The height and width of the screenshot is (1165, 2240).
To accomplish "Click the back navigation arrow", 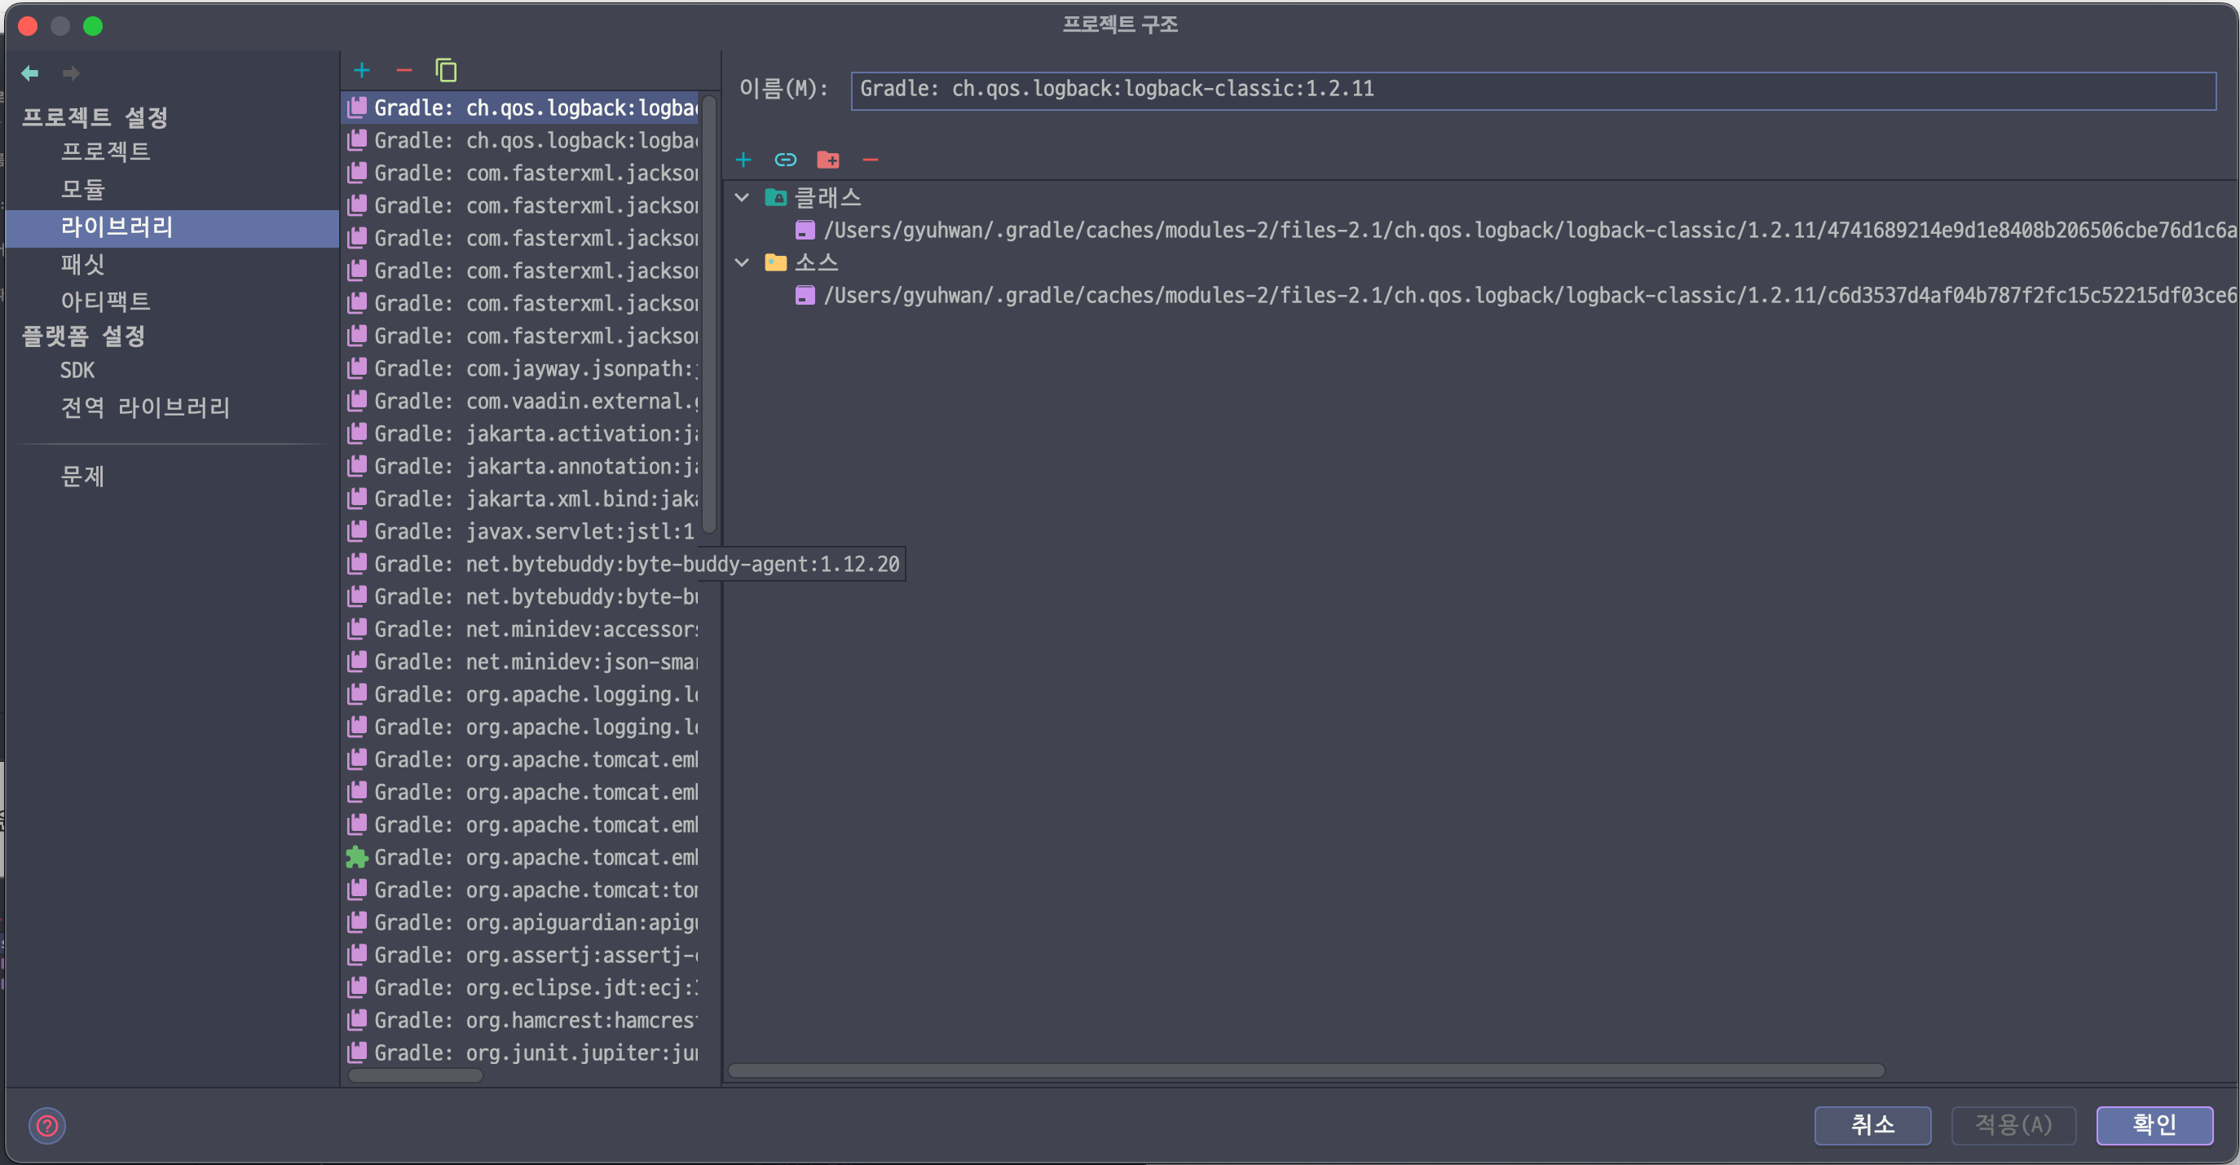I will click(x=29, y=73).
